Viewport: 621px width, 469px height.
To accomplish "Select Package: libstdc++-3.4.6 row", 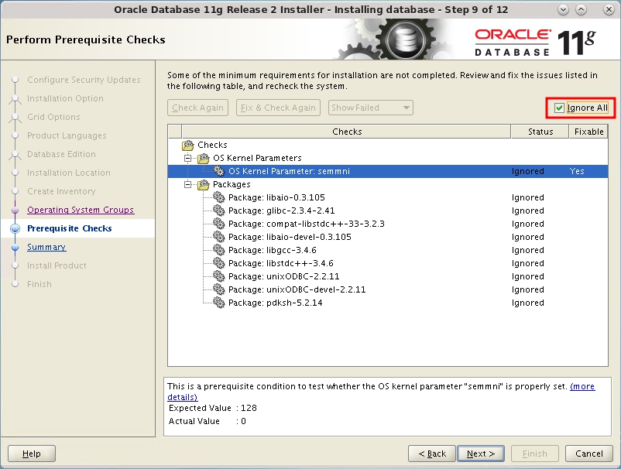I will [x=388, y=263].
